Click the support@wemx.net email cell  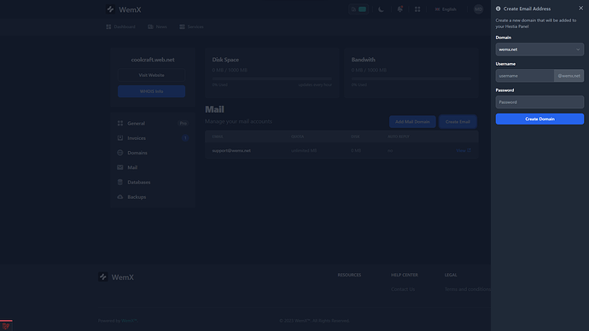(x=231, y=150)
